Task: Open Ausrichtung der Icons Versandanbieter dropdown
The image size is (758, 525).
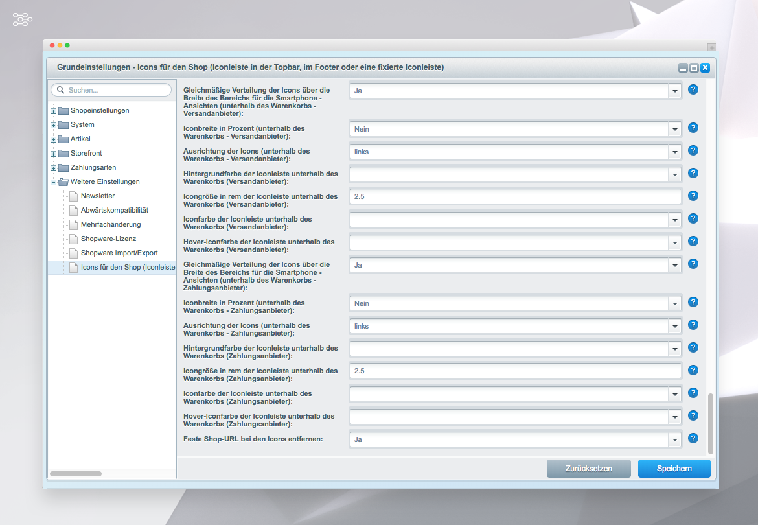Action: pyautogui.click(x=675, y=152)
